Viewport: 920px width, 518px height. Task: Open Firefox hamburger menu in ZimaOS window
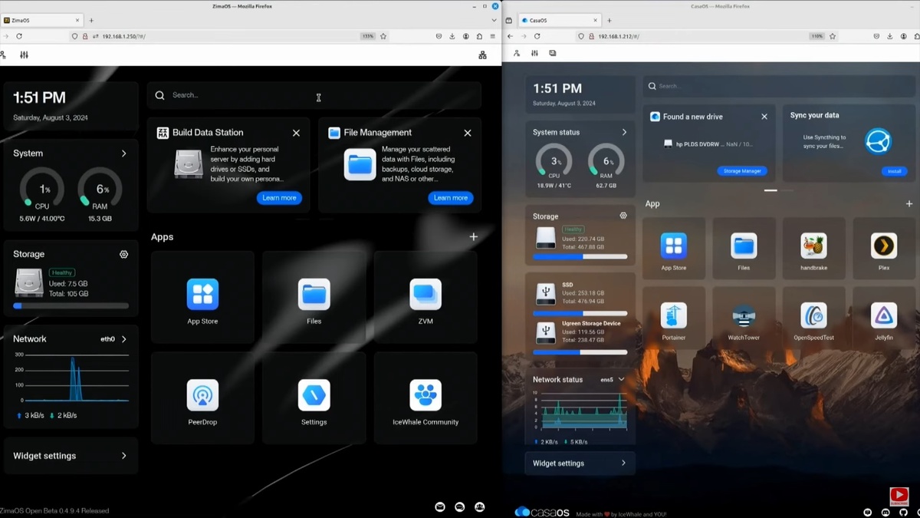pos(494,36)
